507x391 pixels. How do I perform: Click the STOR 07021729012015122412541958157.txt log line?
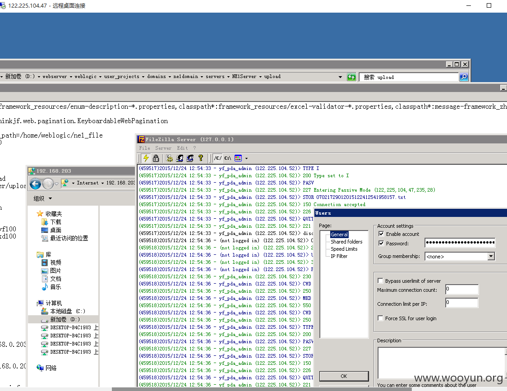(272, 197)
